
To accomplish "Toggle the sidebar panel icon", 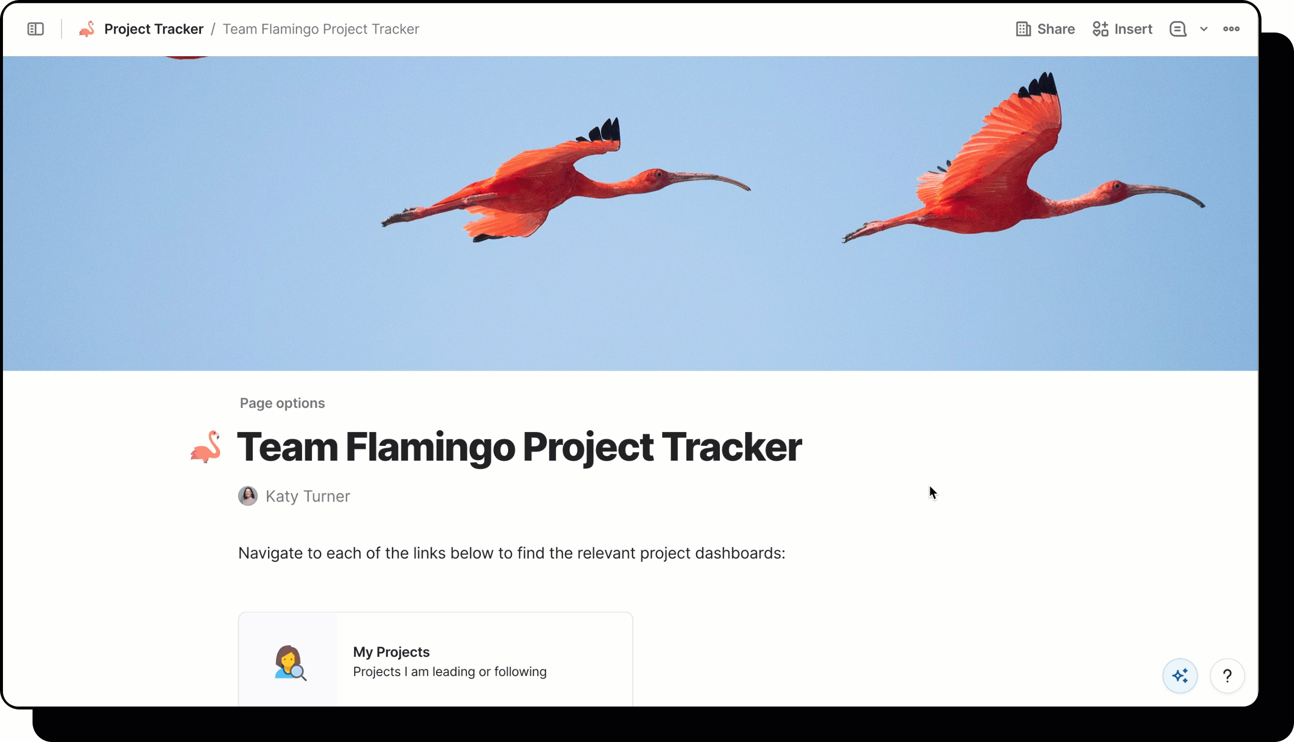I will click(x=35, y=29).
